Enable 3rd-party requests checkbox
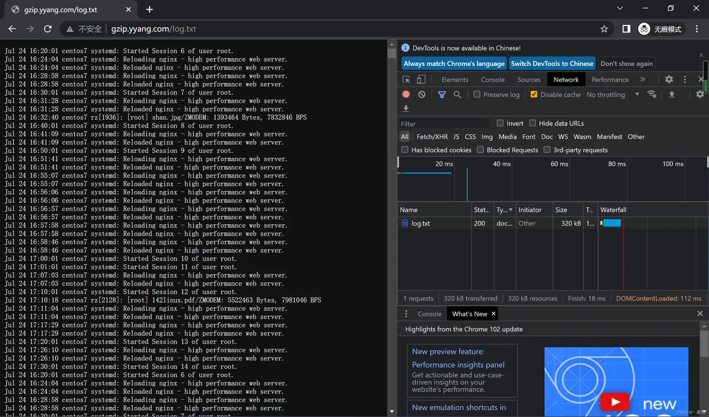The height and width of the screenshot is (417, 709). 547,150
